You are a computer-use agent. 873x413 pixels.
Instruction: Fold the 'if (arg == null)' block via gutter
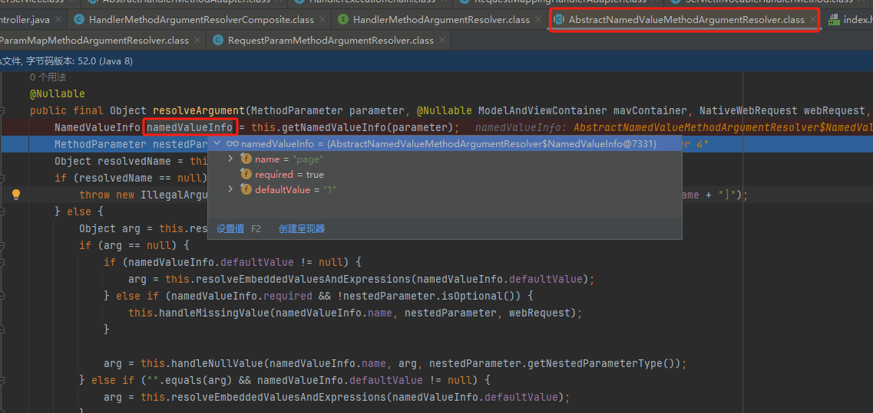3,245
